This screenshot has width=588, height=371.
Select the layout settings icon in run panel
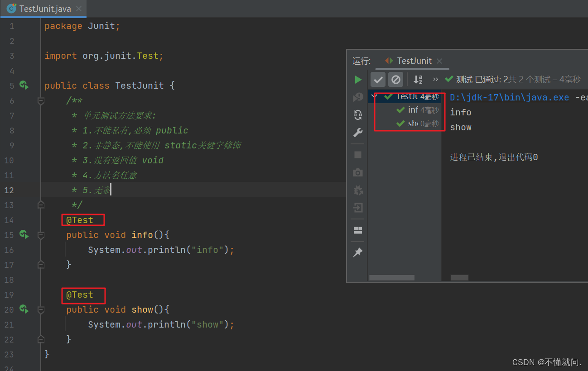358,230
